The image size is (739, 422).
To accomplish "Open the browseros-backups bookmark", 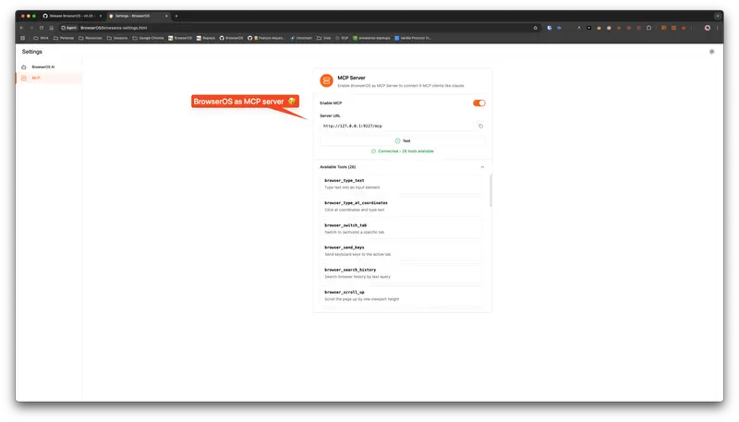I will 371,38.
